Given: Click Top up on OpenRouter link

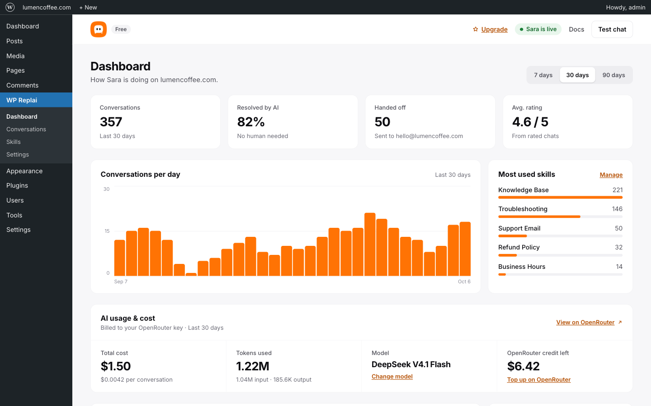Looking at the screenshot, I should pos(539,379).
